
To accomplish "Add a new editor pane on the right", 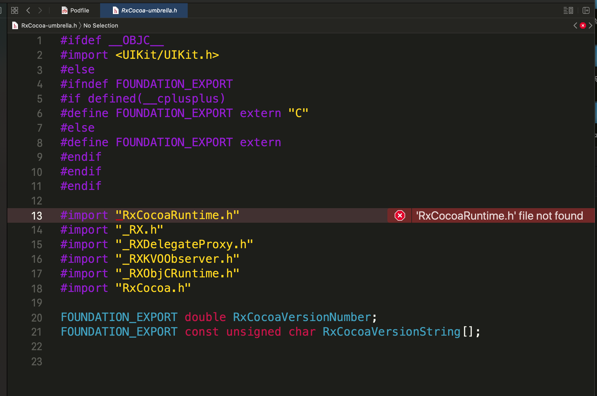I will 586,10.
